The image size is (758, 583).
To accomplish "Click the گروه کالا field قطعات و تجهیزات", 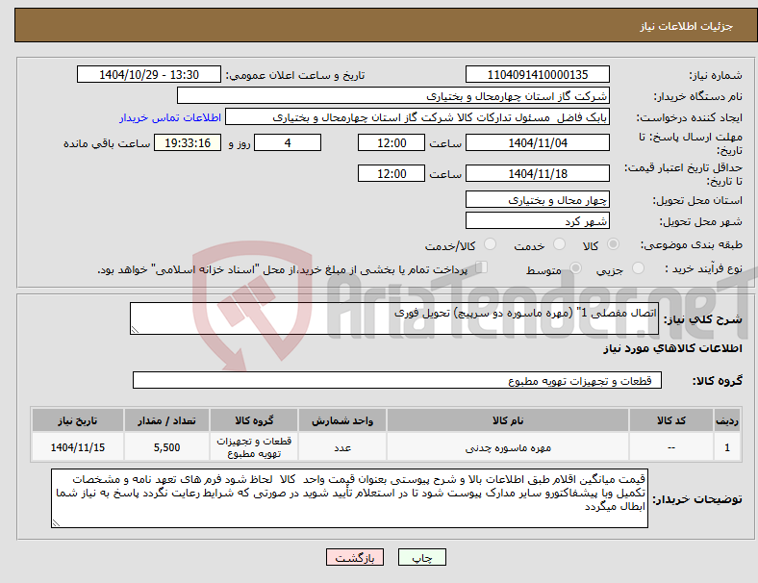I will point(397,380).
